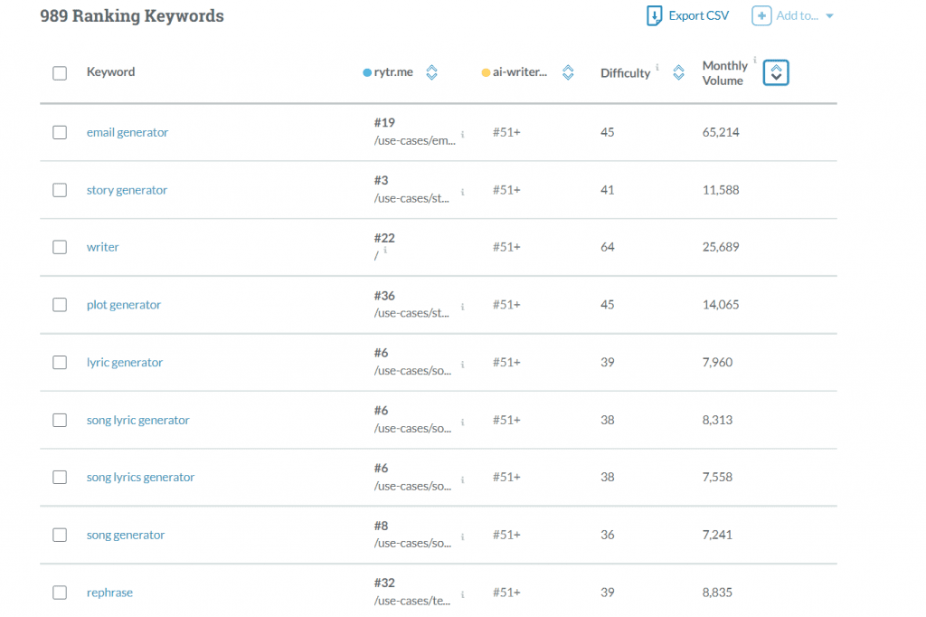926x617 pixels.
Task: Open URL info icon in email generator row
Action: coord(462,134)
